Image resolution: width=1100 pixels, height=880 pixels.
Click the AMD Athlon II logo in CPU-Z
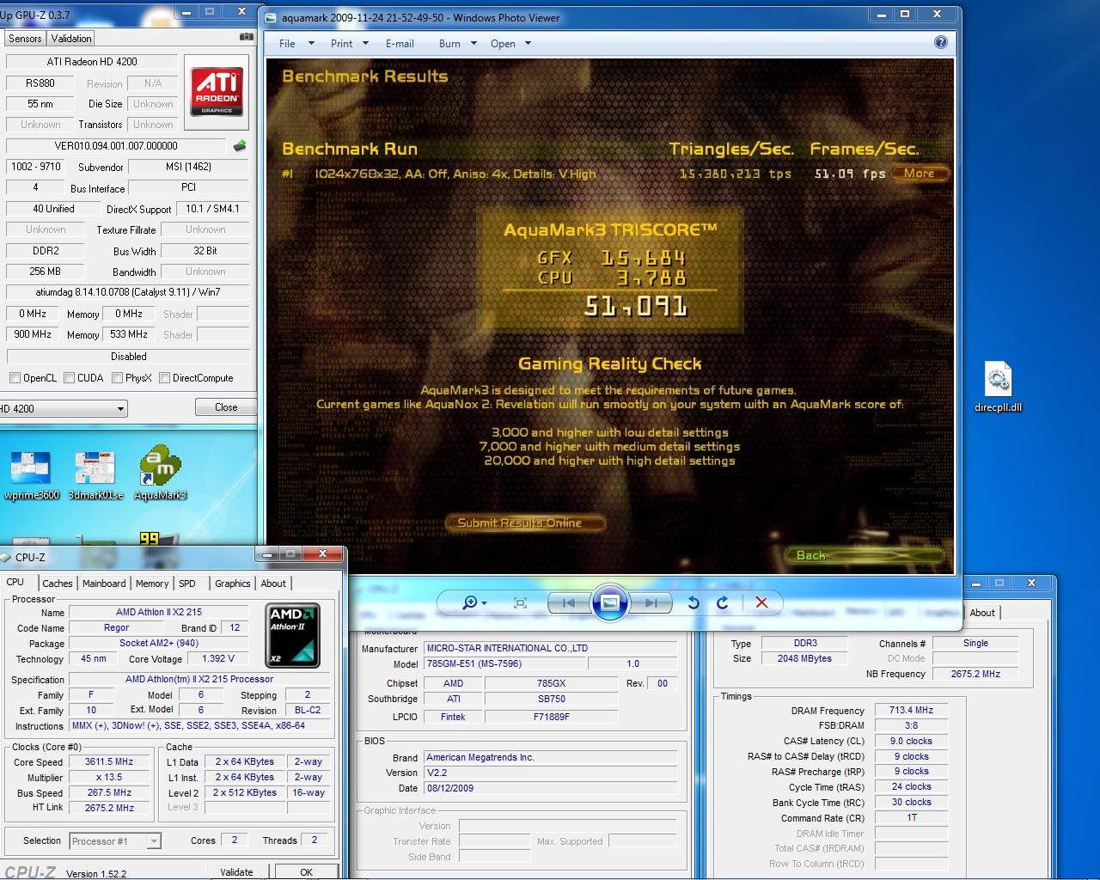click(x=292, y=635)
